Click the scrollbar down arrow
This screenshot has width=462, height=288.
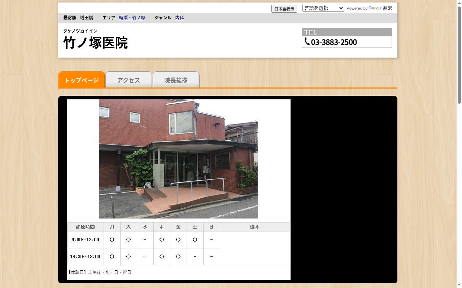click(x=459, y=285)
